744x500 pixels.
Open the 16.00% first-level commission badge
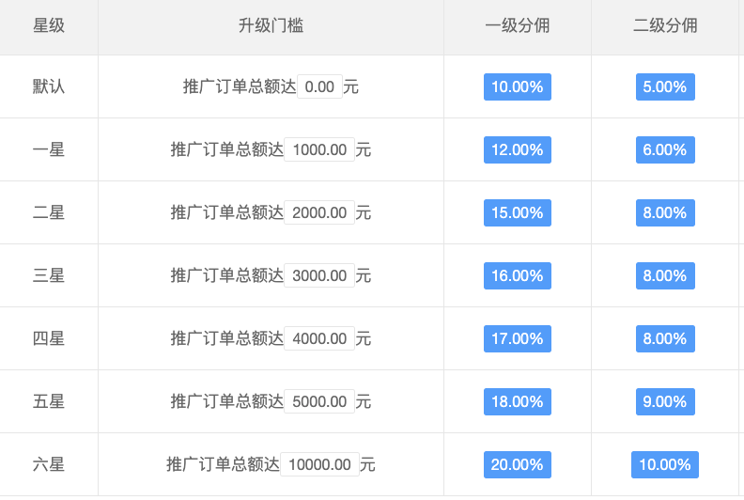pyautogui.click(x=517, y=276)
